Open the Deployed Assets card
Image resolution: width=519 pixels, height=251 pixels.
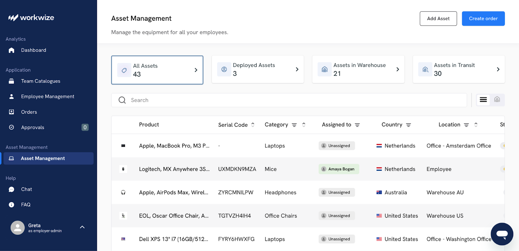click(258, 69)
